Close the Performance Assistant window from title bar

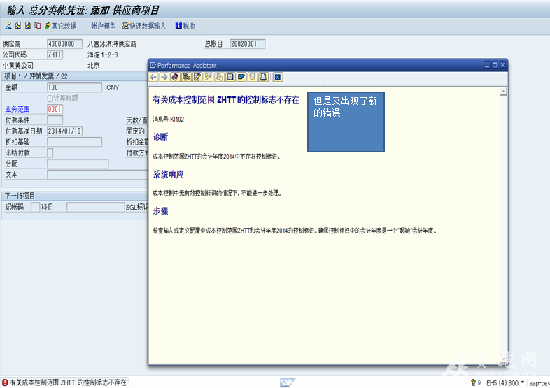click(x=502, y=65)
